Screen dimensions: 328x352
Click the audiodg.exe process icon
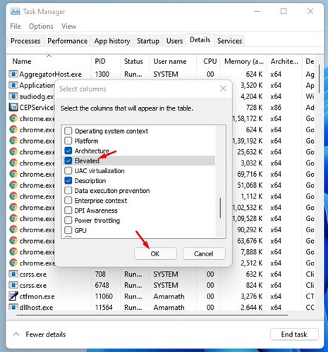[x=13, y=96]
